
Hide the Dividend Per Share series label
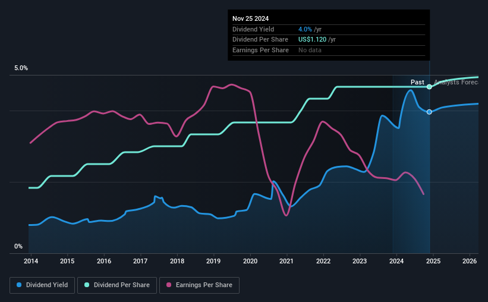tap(122, 285)
